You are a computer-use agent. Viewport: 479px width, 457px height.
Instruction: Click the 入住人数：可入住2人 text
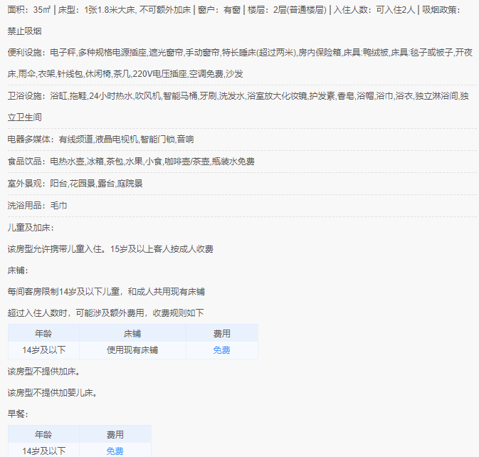tap(374, 10)
